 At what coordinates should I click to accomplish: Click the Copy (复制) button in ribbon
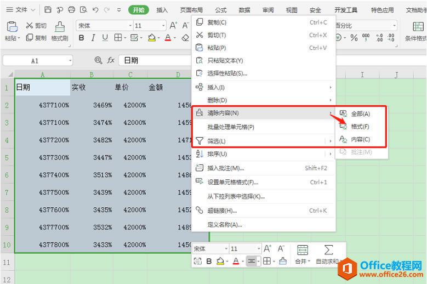coord(36,38)
